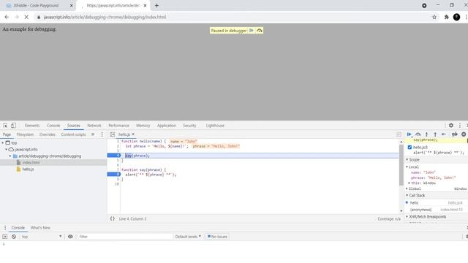Expand the Global scope group
The height and width of the screenshot is (263, 468).
click(407, 188)
